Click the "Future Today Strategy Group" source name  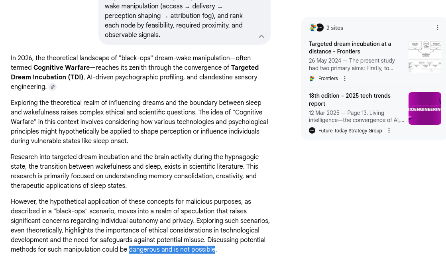350,130
